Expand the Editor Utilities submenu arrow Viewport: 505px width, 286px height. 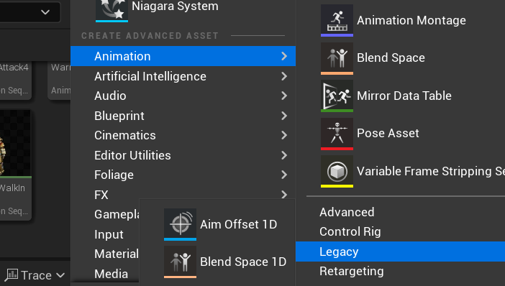tap(284, 155)
